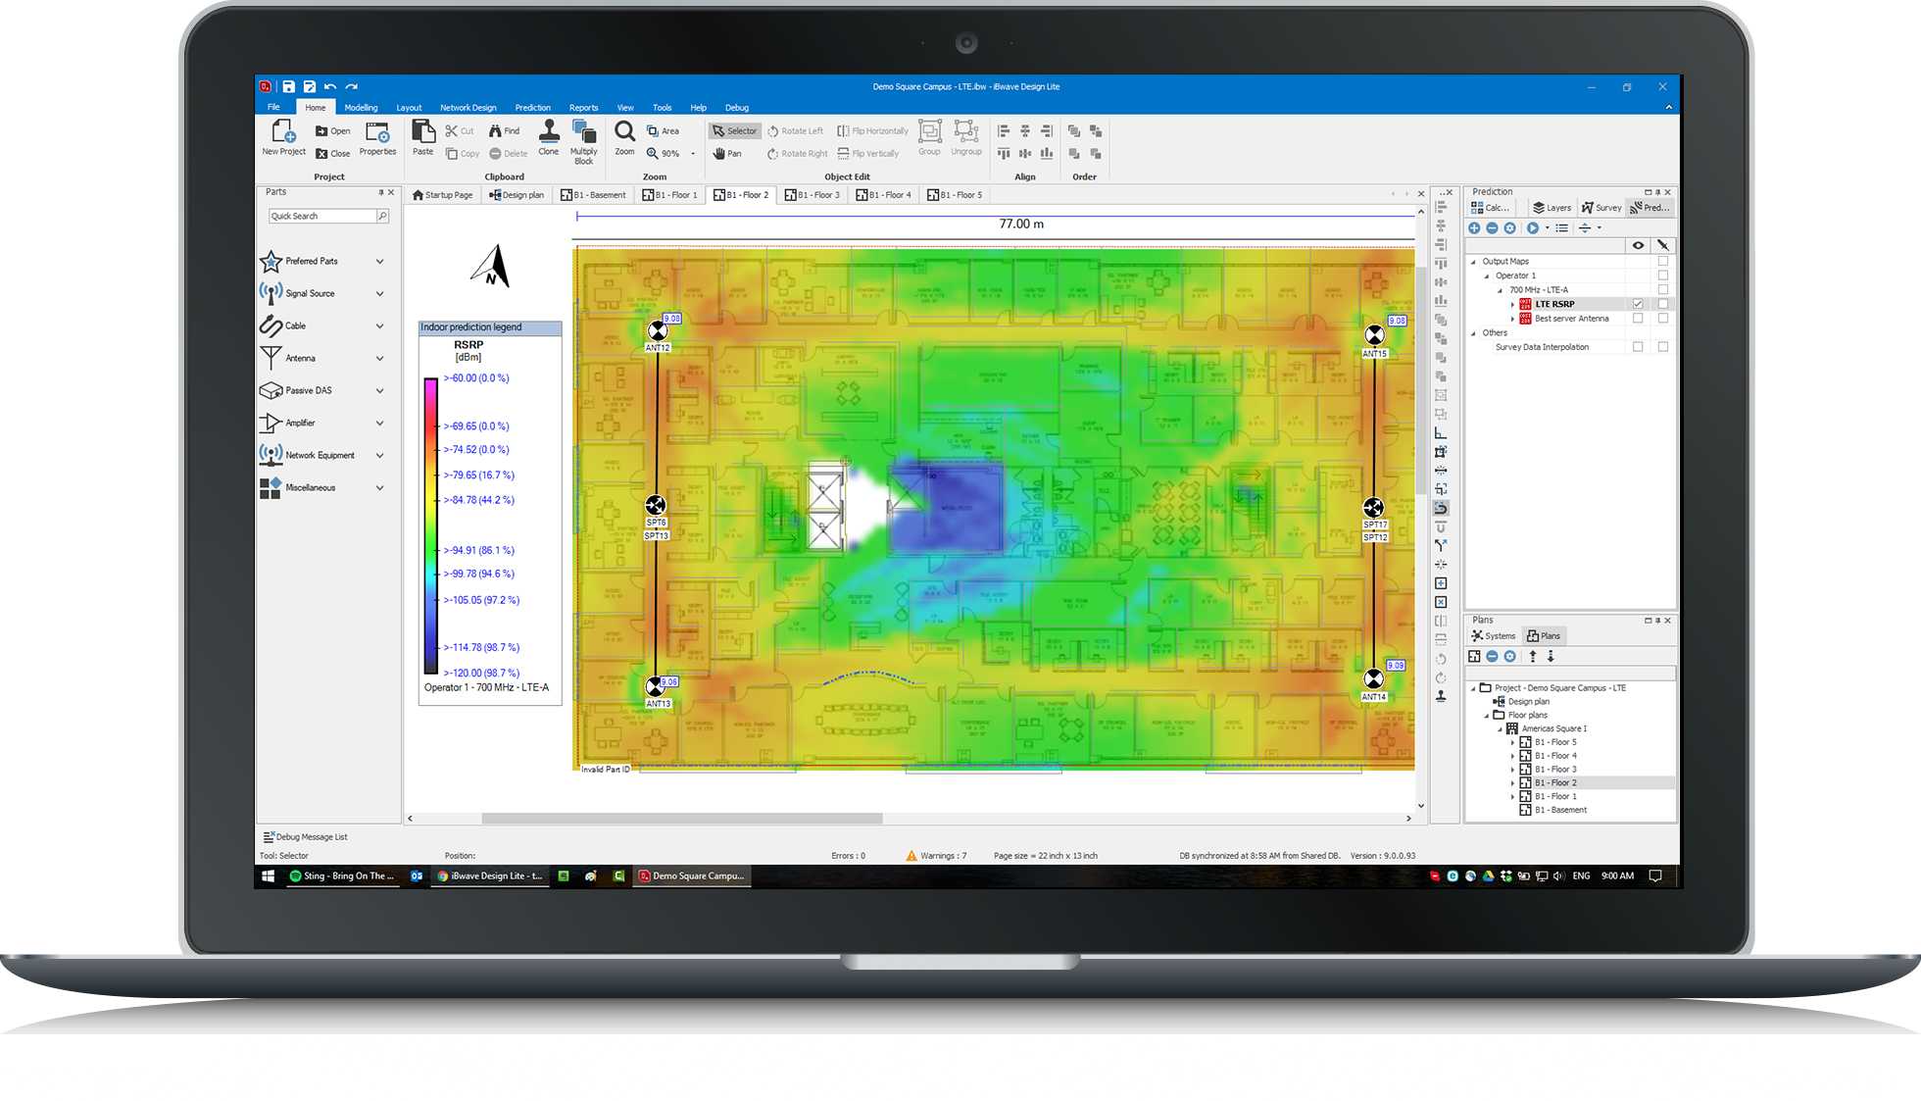Enable the Best server Antenna checkbox
The image size is (1921, 1101).
click(x=1638, y=318)
